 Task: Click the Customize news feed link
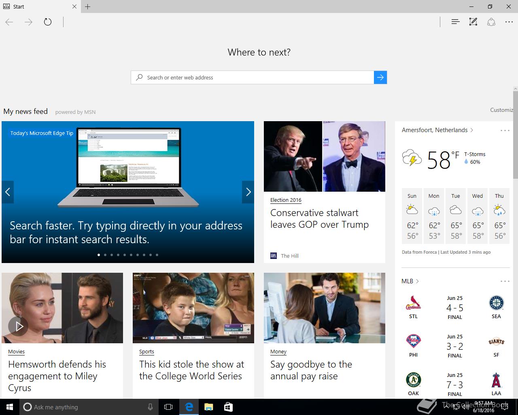point(501,110)
